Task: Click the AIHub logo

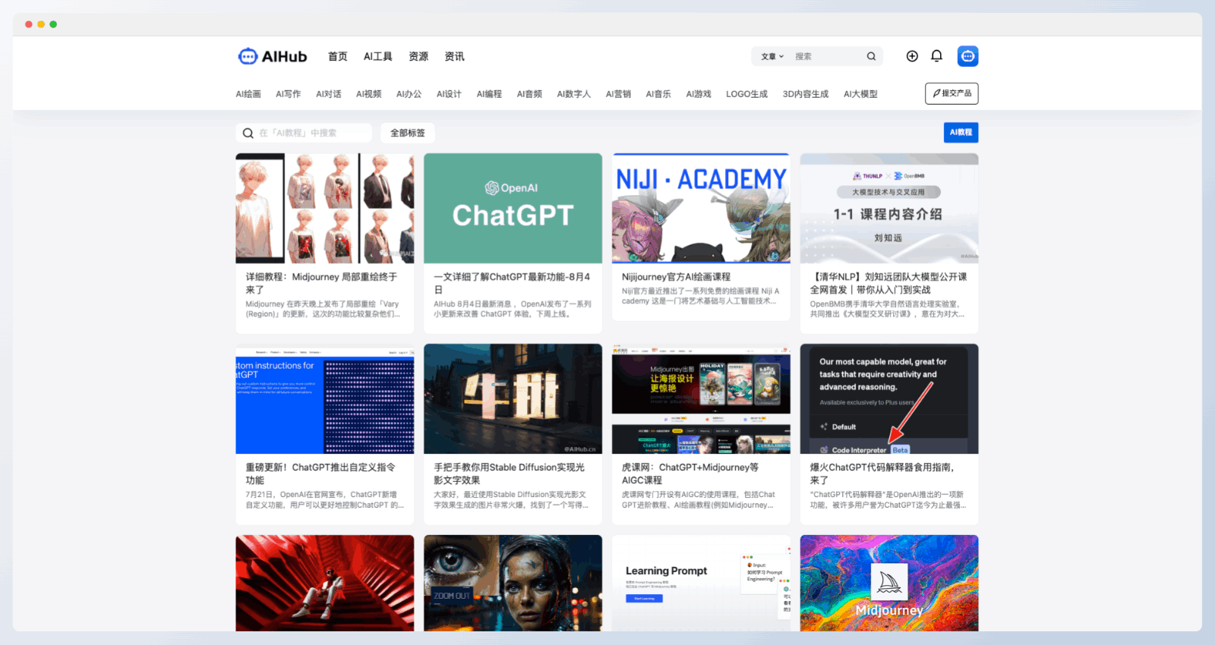Action: pyautogui.click(x=272, y=56)
